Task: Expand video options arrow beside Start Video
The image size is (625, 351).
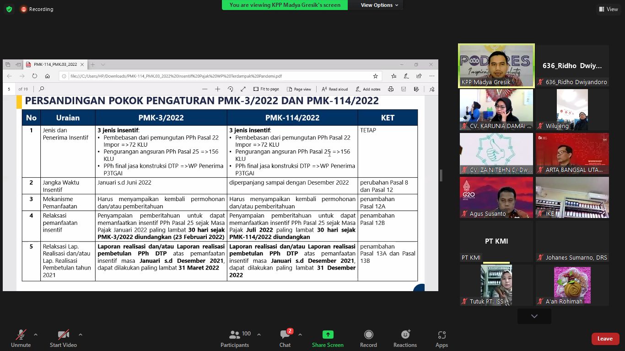Action: coord(81,335)
